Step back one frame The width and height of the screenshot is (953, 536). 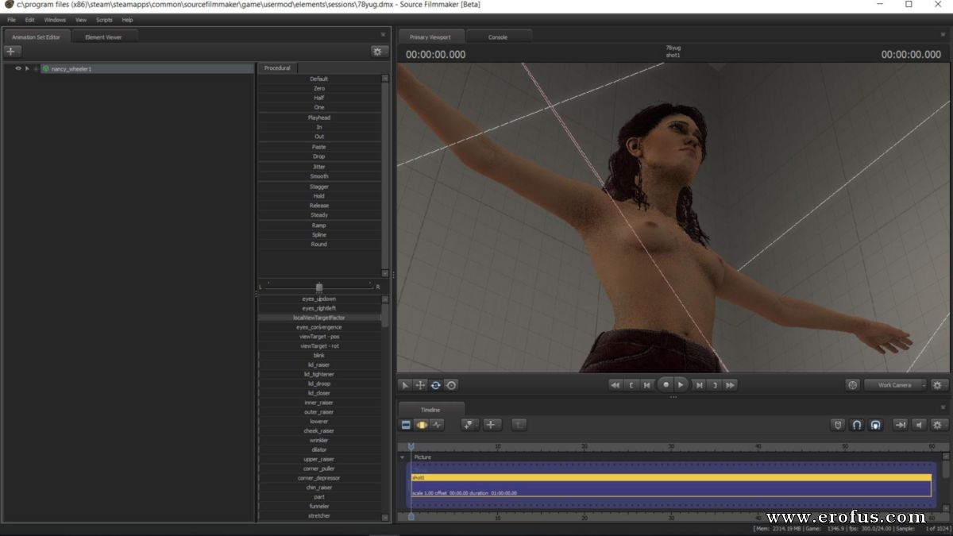(x=647, y=385)
